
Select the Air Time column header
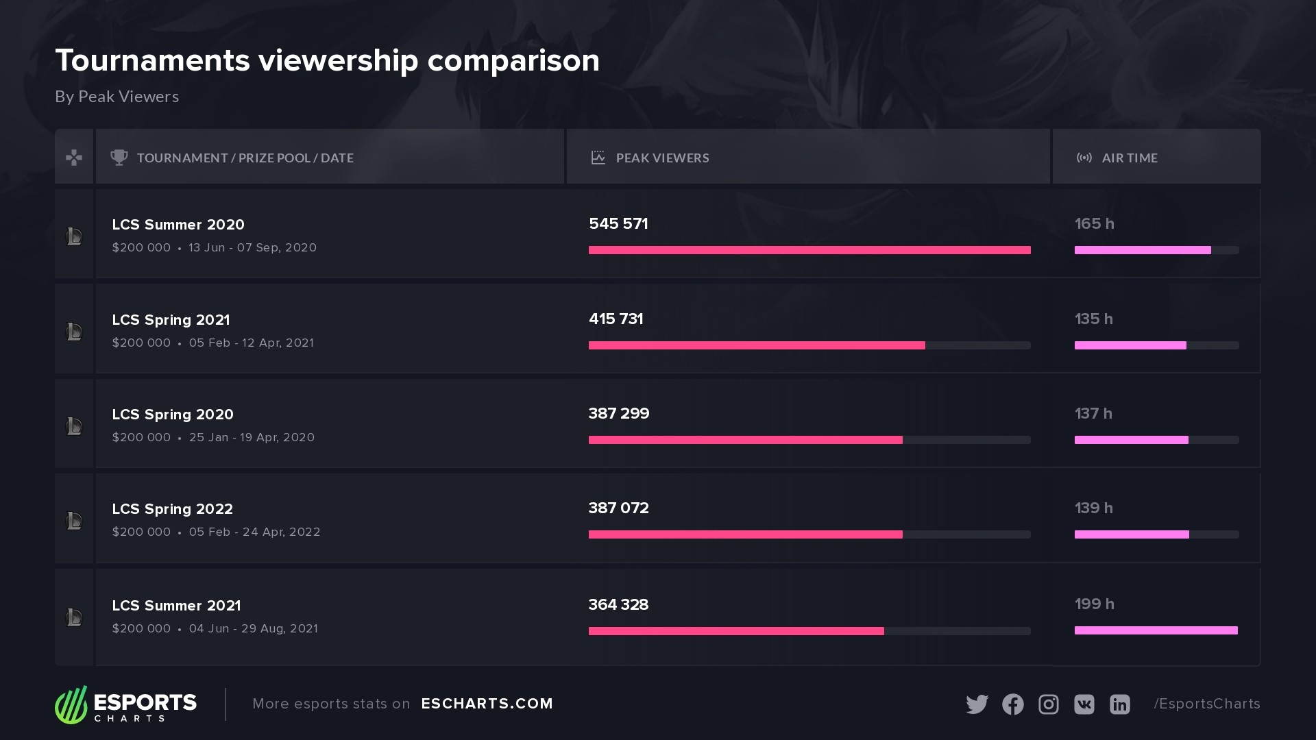tap(1129, 158)
